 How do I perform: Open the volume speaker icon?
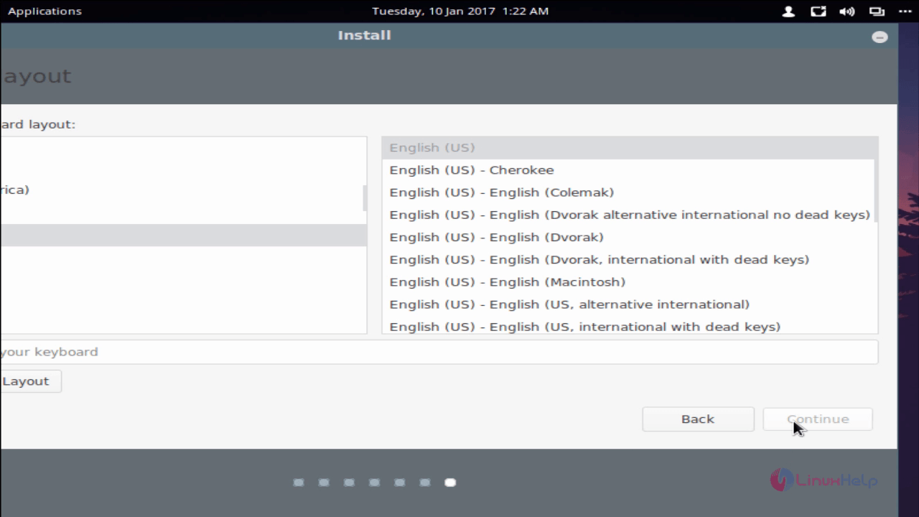point(847,11)
